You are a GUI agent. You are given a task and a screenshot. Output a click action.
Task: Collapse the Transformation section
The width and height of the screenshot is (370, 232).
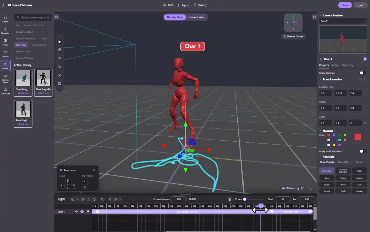[320, 79]
